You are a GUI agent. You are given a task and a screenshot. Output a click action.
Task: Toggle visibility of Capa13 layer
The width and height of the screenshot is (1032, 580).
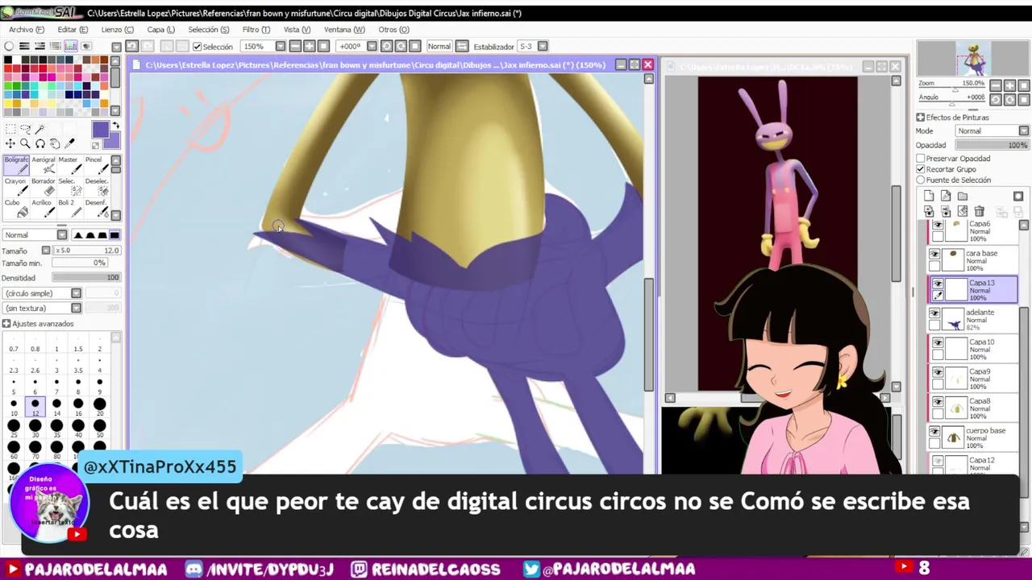937,284
